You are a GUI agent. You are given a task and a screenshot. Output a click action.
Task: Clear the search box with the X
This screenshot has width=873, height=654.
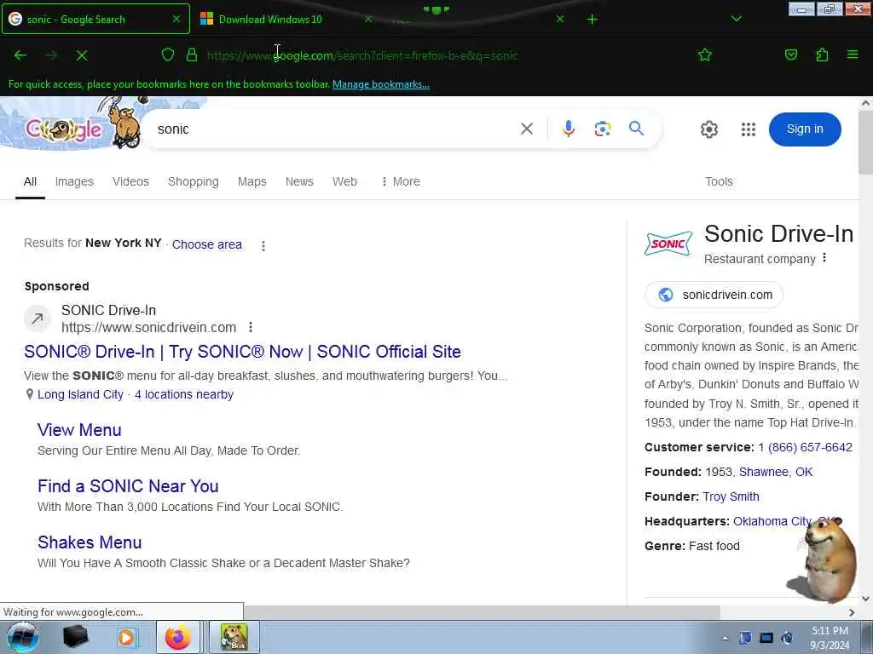[x=526, y=129]
